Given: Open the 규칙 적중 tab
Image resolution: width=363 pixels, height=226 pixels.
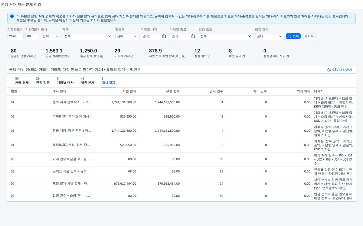Looking at the screenshot, I should [43, 81].
